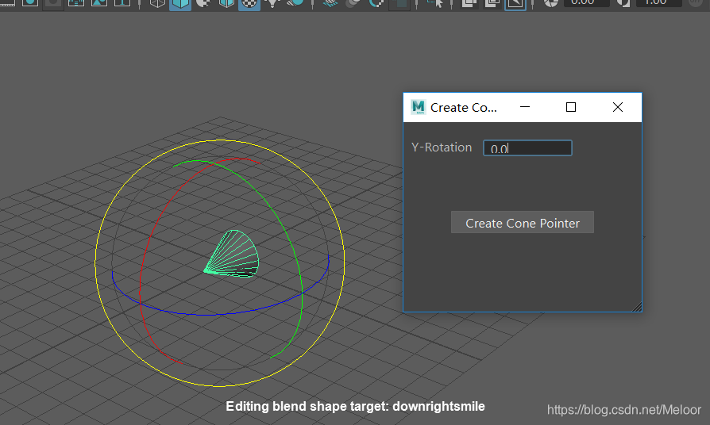
Task: Toggle the Textured checker sphere icon
Action: click(249, 4)
